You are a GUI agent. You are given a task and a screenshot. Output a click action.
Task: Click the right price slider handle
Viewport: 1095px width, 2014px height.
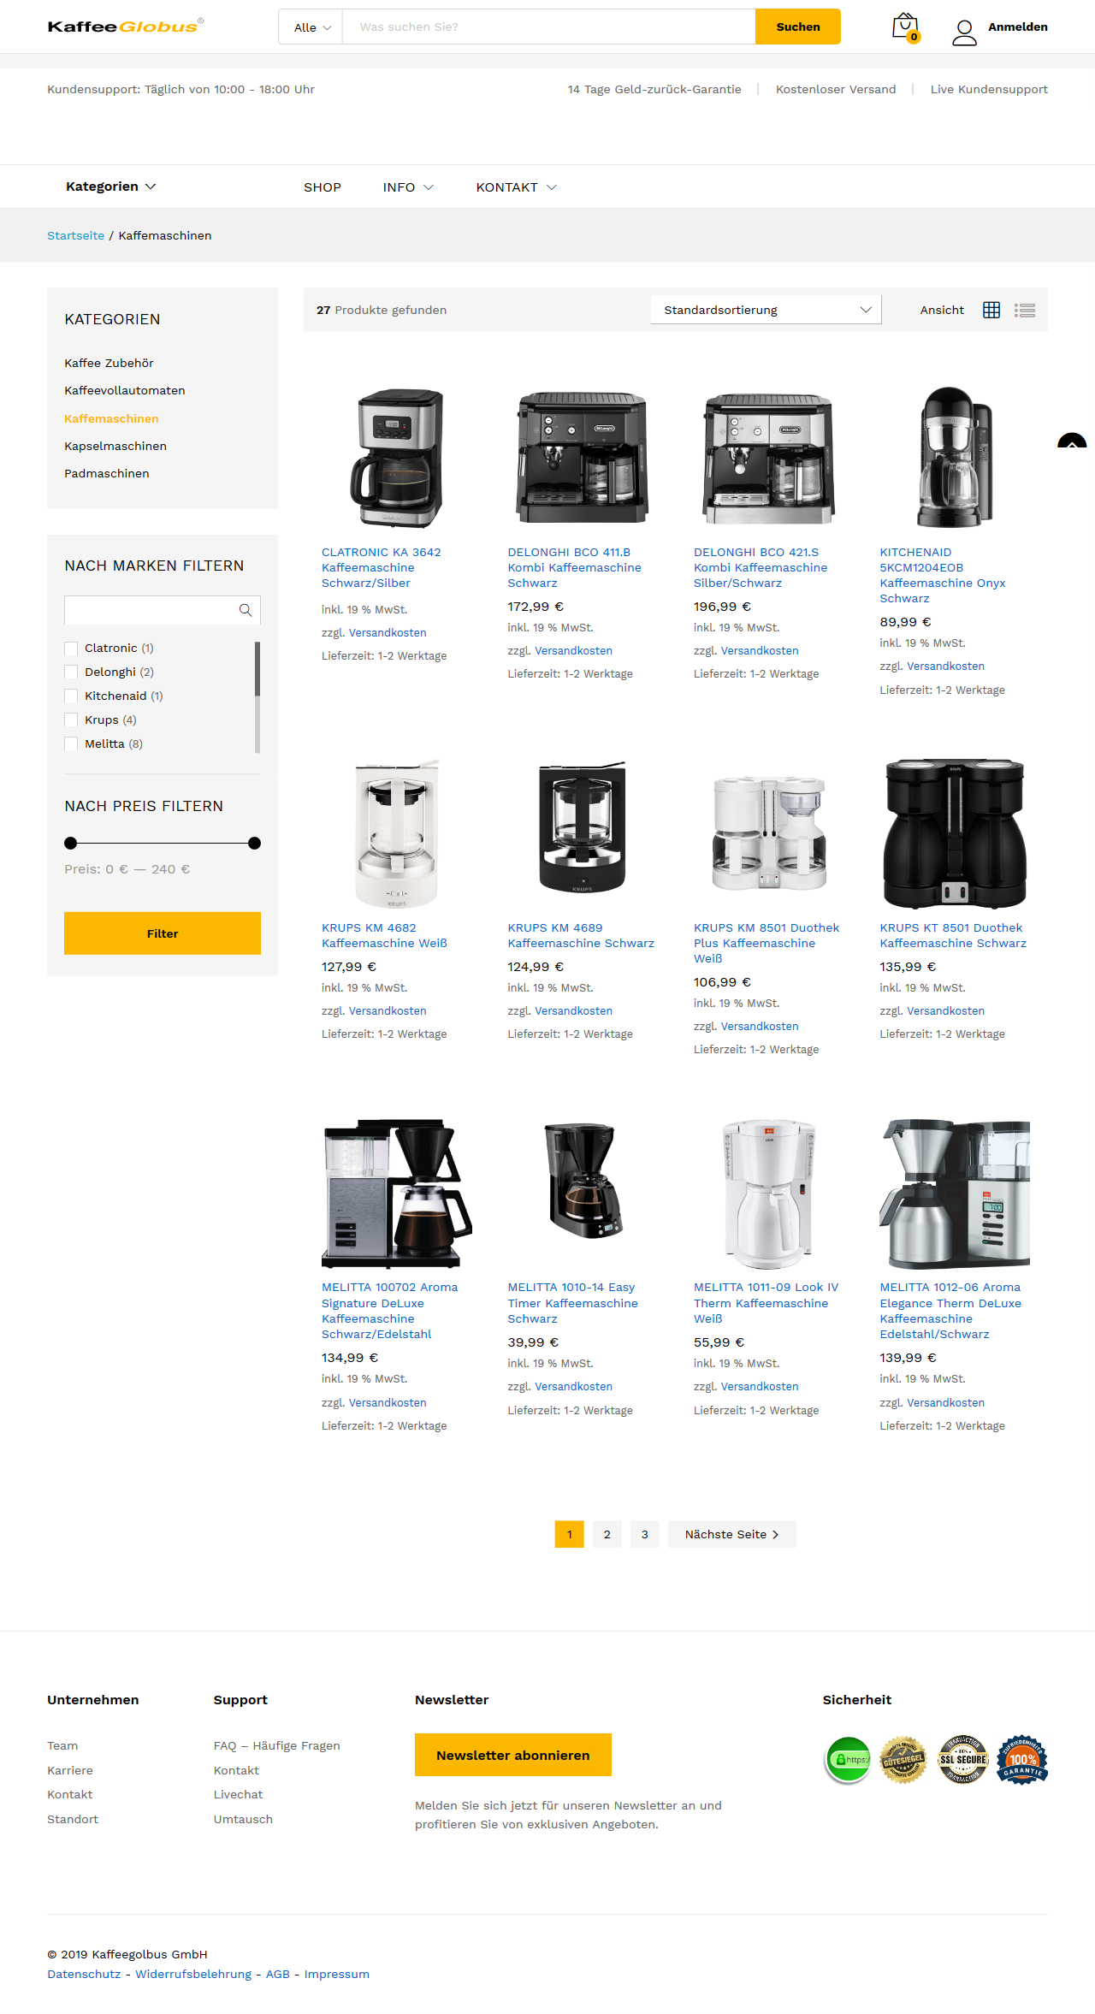coord(254,844)
